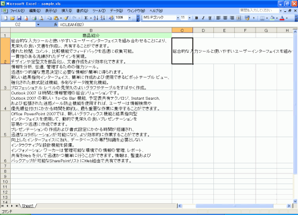Open the ウィンドウ (Window) menu
Viewport: 298px width, 215px height.
coord(136,11)
